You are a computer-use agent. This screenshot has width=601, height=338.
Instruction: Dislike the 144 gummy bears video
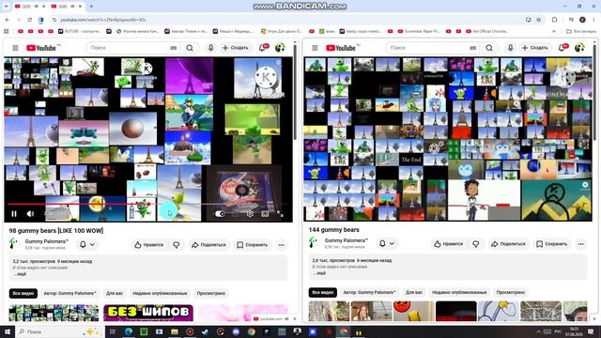point(476,244)
